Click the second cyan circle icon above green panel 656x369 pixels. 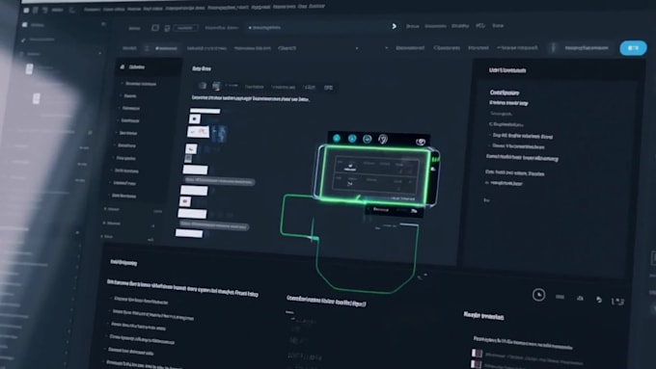pyautogui.click(x=352, y=139)
